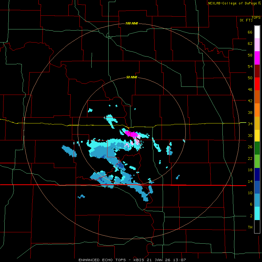Click the navy blue legend swatch
This screenshot has height=262, width=262.
(257, 174)
